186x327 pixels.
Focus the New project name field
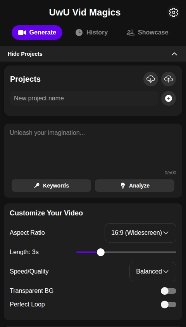(84, 98)
